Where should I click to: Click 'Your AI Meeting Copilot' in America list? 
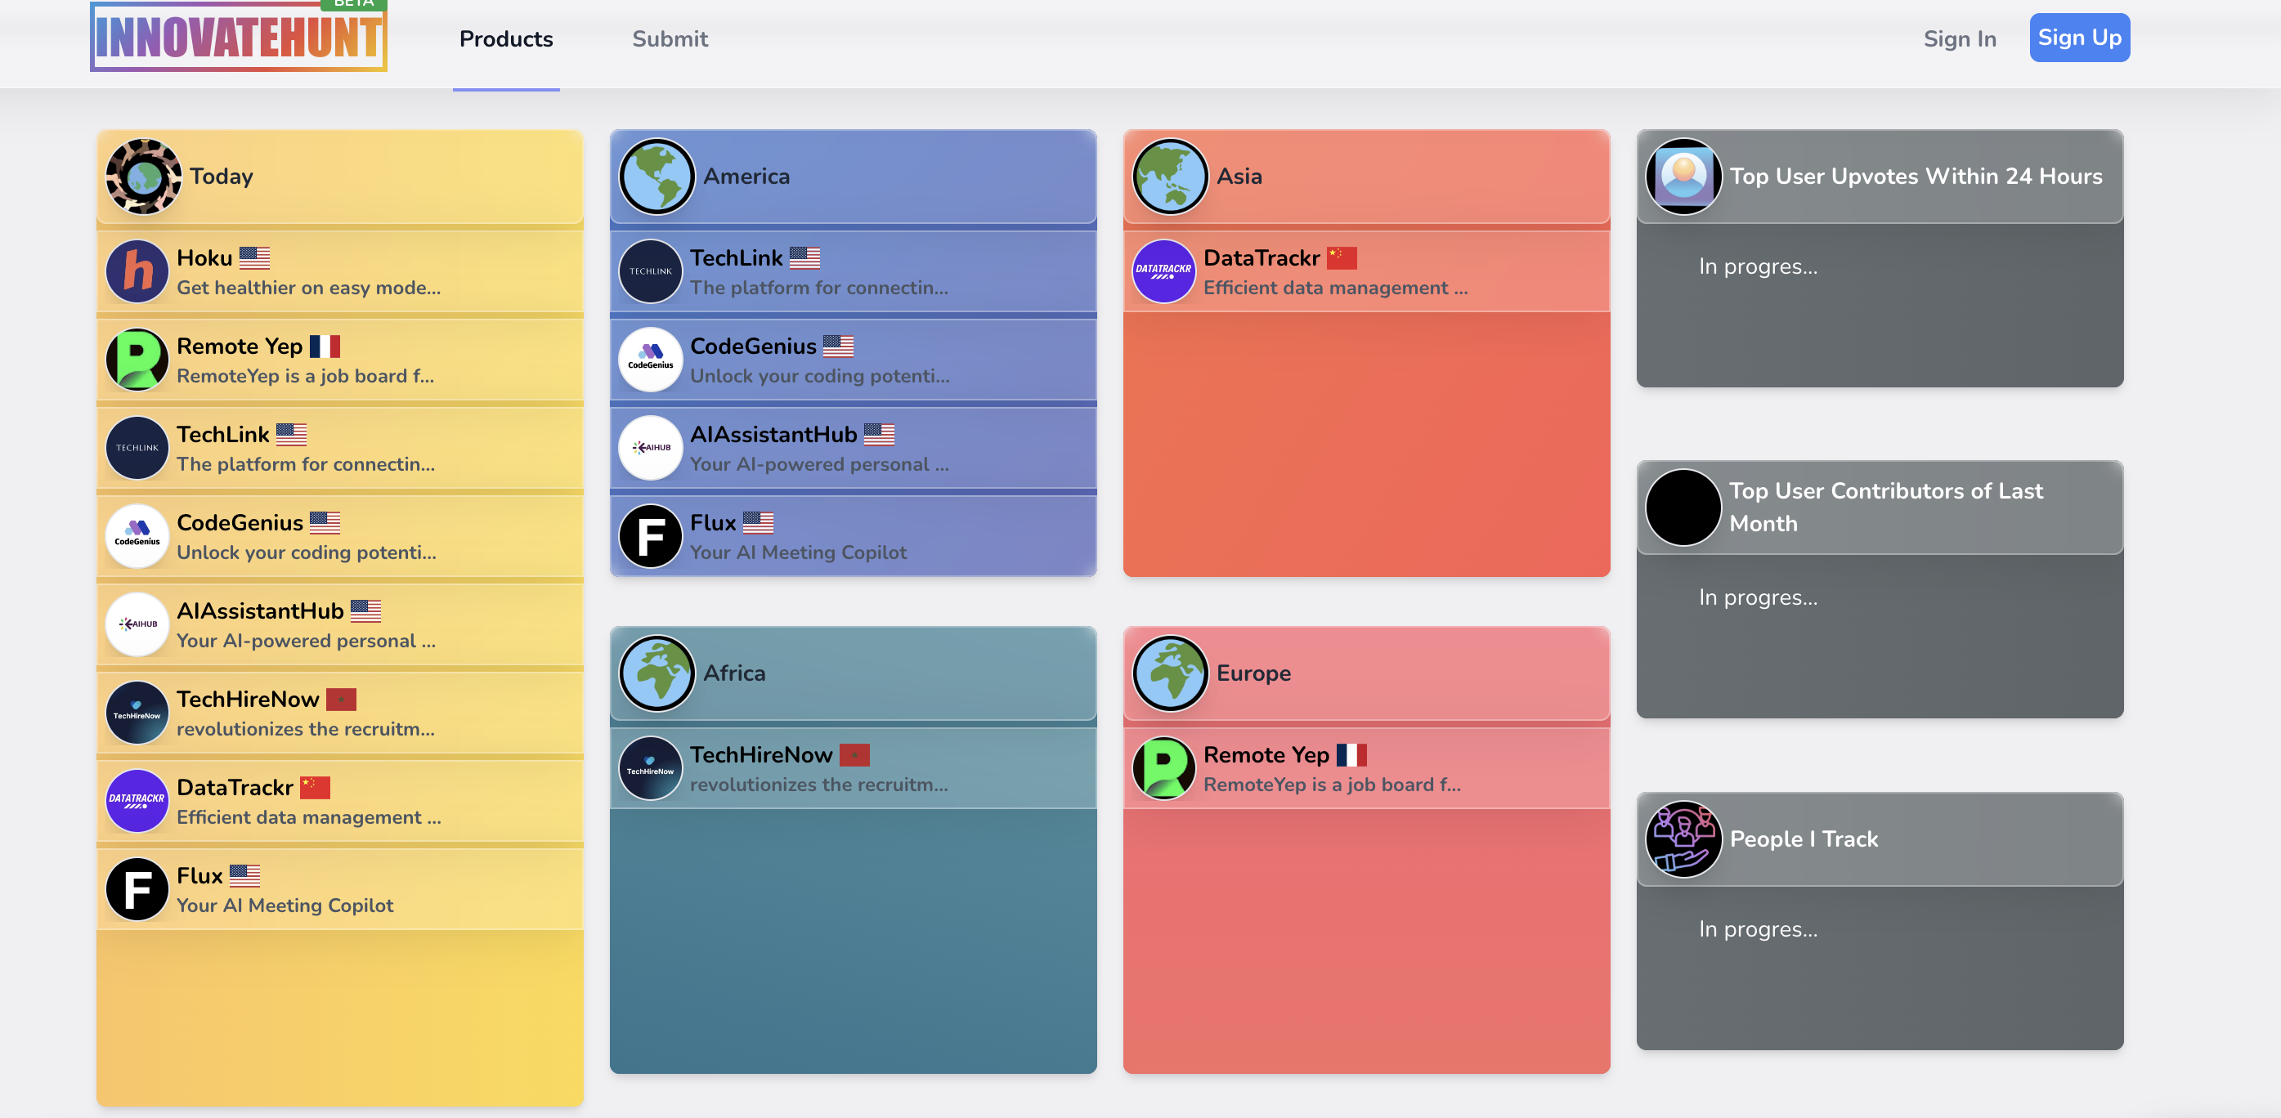799,552
